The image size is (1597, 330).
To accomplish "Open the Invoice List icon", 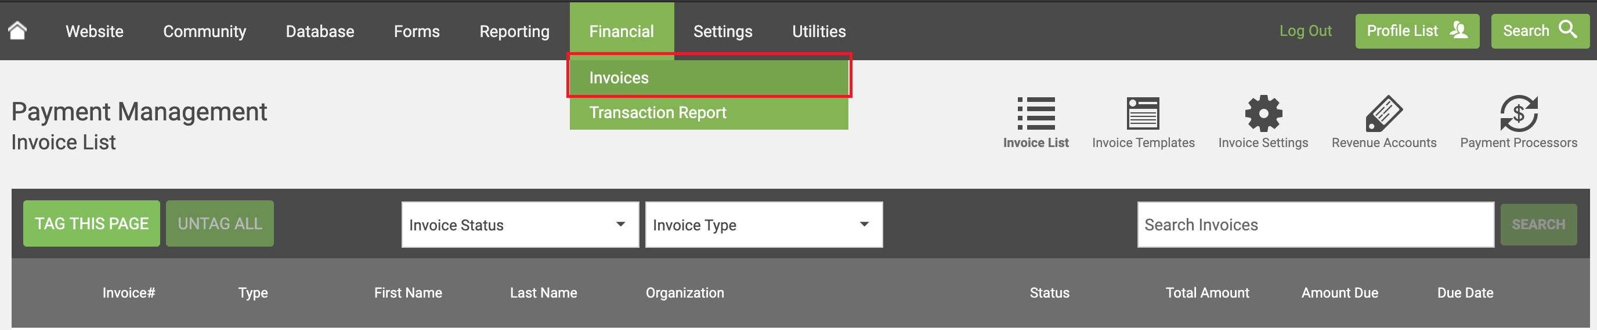I will click(x=1036, y=113).
